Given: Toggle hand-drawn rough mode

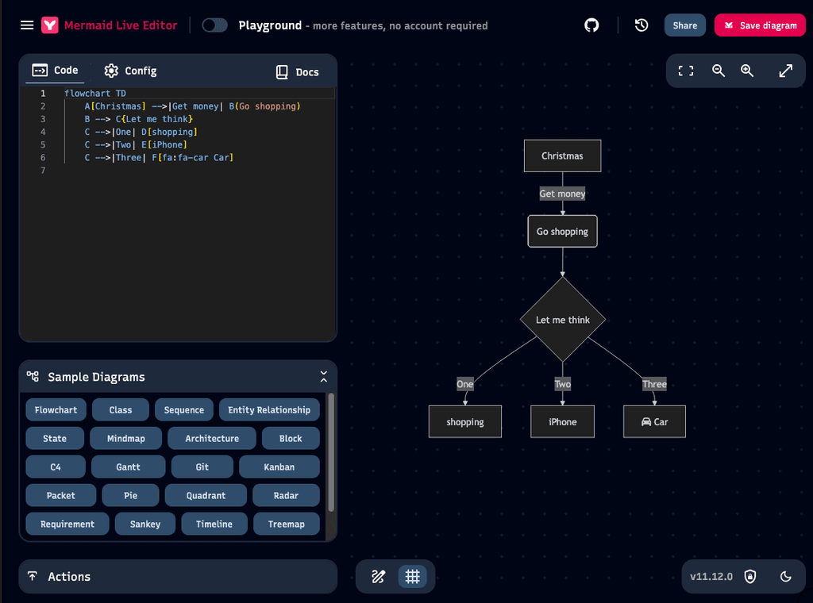Looking at the screenshot, I should tap(379, 577).
